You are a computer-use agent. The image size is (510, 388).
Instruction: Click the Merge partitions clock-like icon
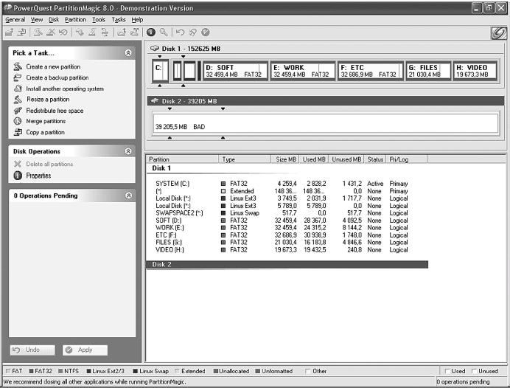point(18,121)
